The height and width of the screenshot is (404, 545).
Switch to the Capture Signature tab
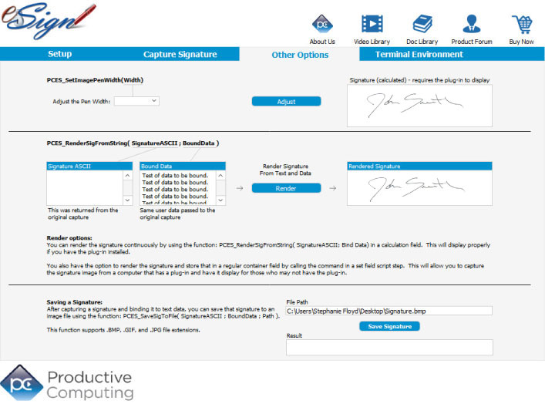(x=180, y=55)
